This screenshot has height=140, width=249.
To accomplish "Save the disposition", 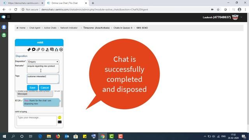I will click(32, 87).
